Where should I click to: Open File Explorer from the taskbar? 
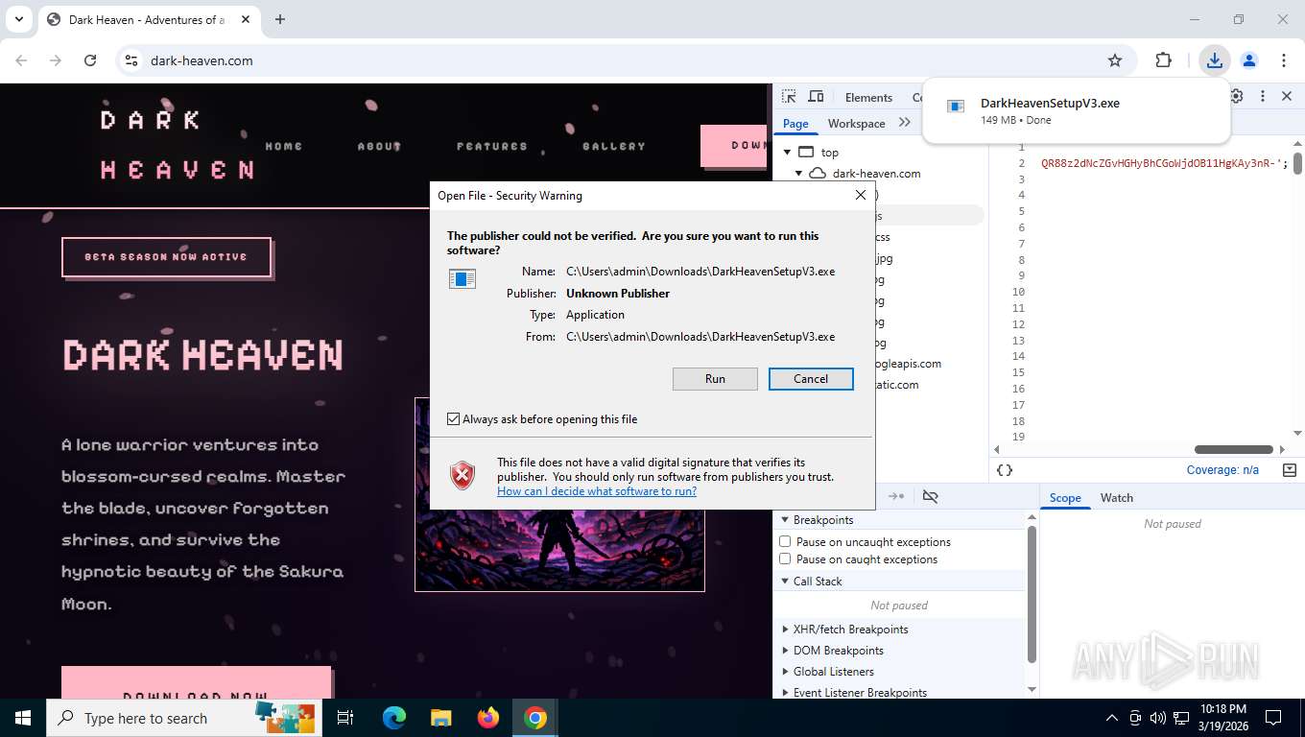(440, 718)
